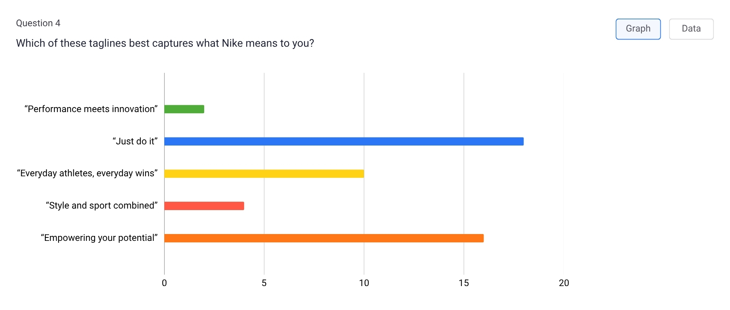The width and height of the screenshot is (730, 310).
Task: Open the Data view tab
Action: 691,29
